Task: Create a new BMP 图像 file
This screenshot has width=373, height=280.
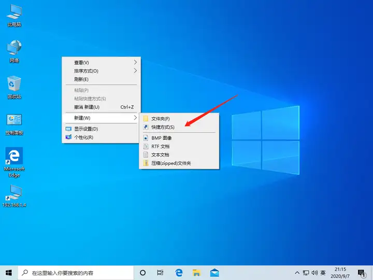Action: (x=179, y=138)
